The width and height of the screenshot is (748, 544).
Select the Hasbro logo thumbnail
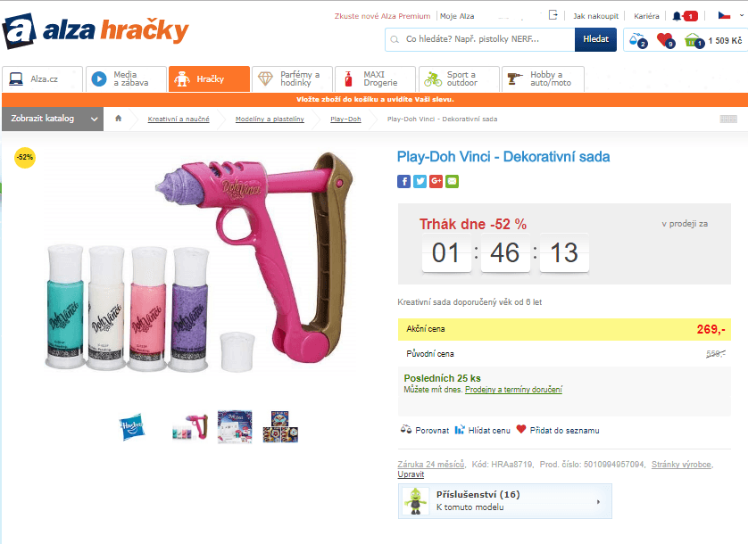pos(132,426)
